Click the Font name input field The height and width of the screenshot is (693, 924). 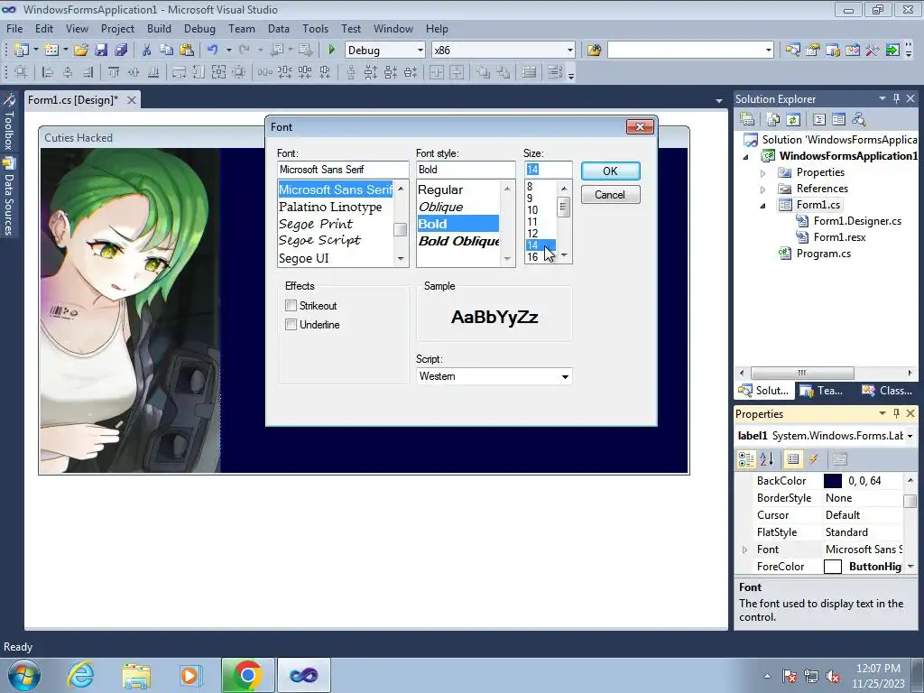[343, 170]
